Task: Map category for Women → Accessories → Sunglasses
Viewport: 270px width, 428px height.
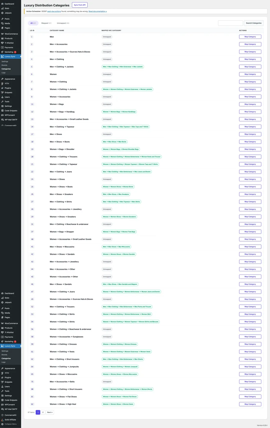Action: click(250, 337)
